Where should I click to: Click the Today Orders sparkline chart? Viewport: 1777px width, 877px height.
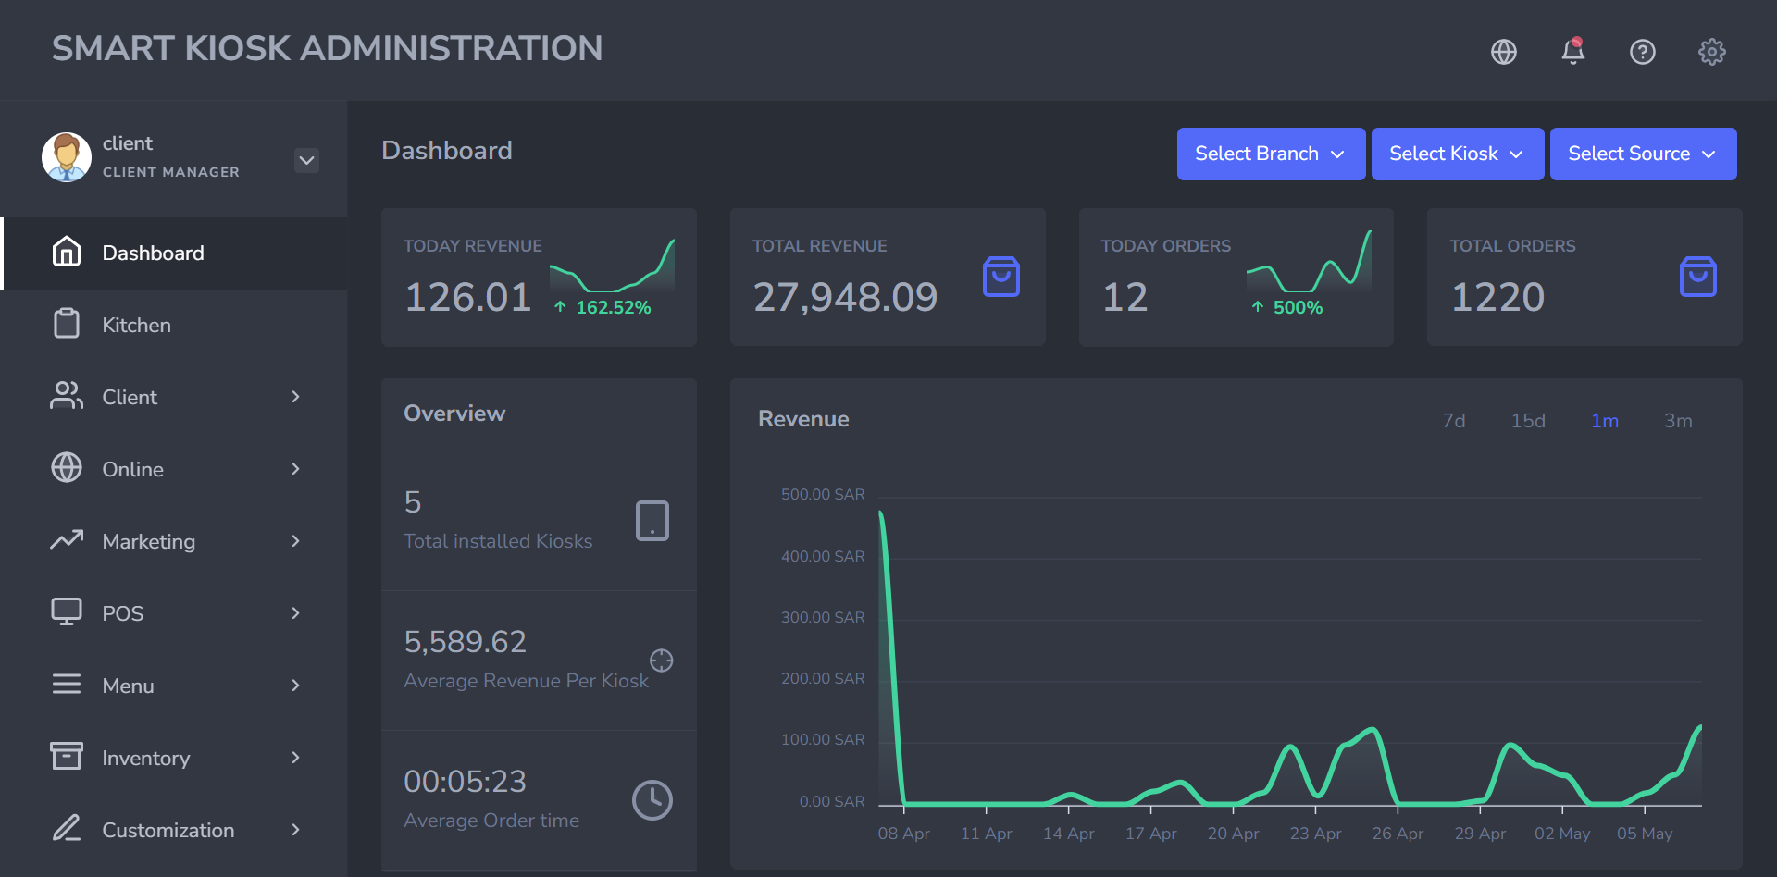tap(1309, 263)
